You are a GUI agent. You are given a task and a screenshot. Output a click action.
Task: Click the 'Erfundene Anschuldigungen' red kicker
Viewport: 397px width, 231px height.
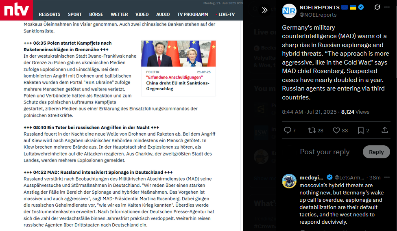click(175, 77)
